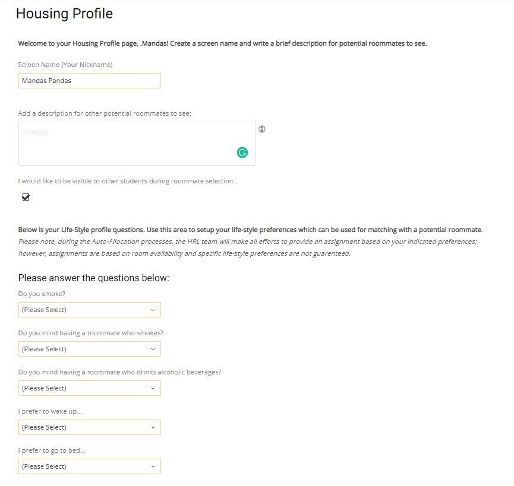The height and width of the screenshot is (486, 514).
Task: Open the "roommate who smokes" preference dropdown
Action: 89,349
